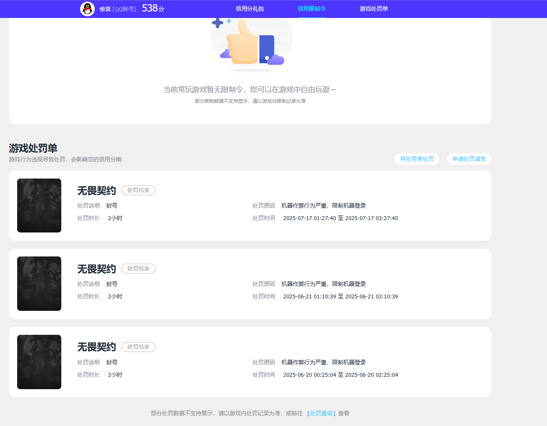Click 处罚结束 badge on 2025-07-17 penalty card
547x426 pixels.
138,191
